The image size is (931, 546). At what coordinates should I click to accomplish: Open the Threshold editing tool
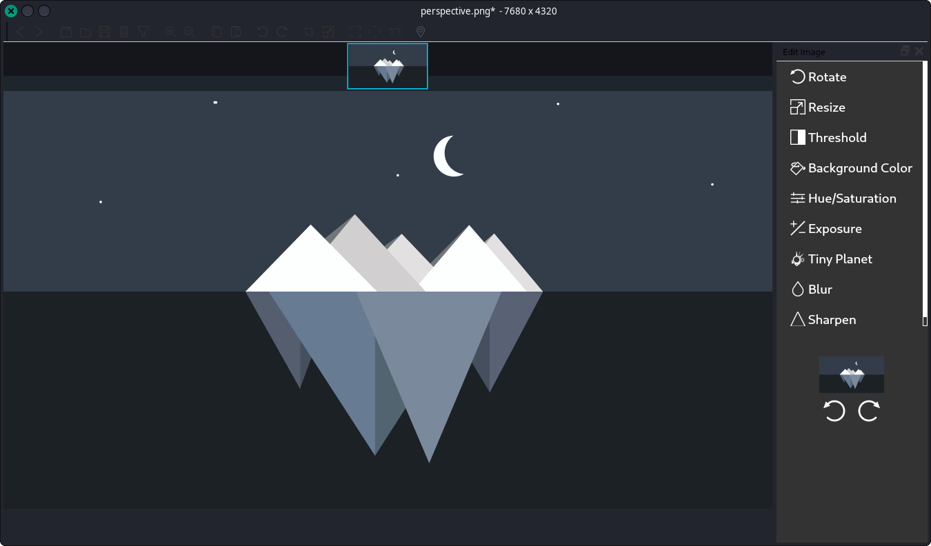click(837, 138)
